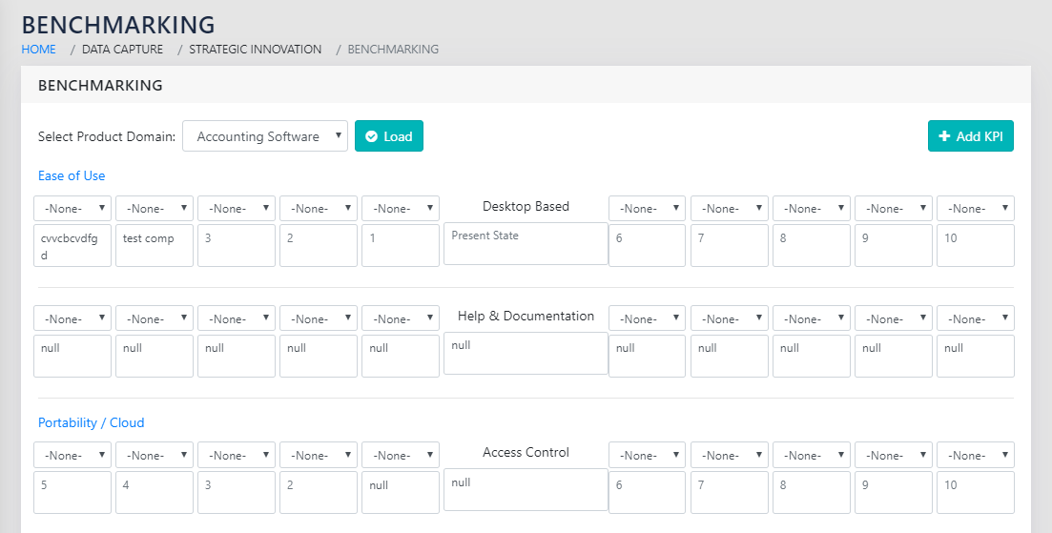Click the 'test comp' text box
This screenshot has height=533, width=1052.
click(155, 245)
